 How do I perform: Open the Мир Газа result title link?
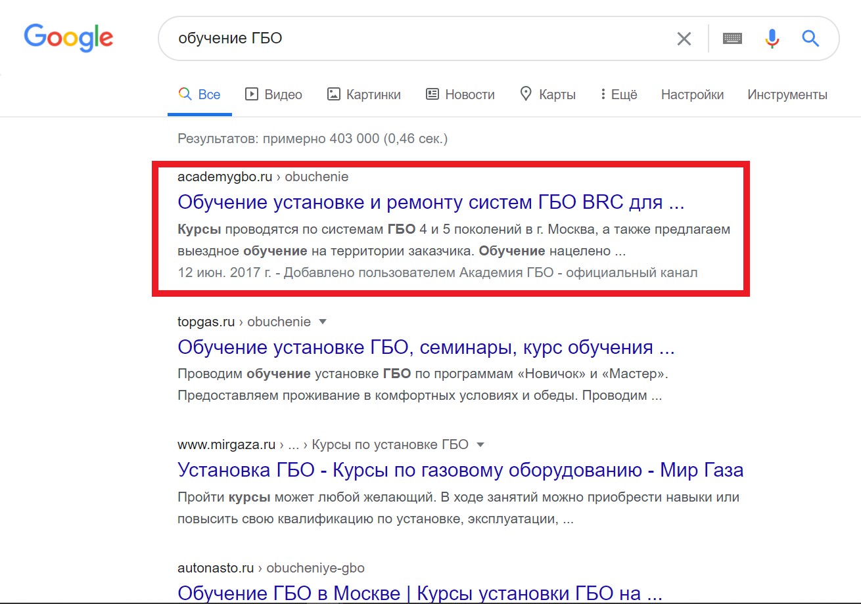click(x=461, y=469)
